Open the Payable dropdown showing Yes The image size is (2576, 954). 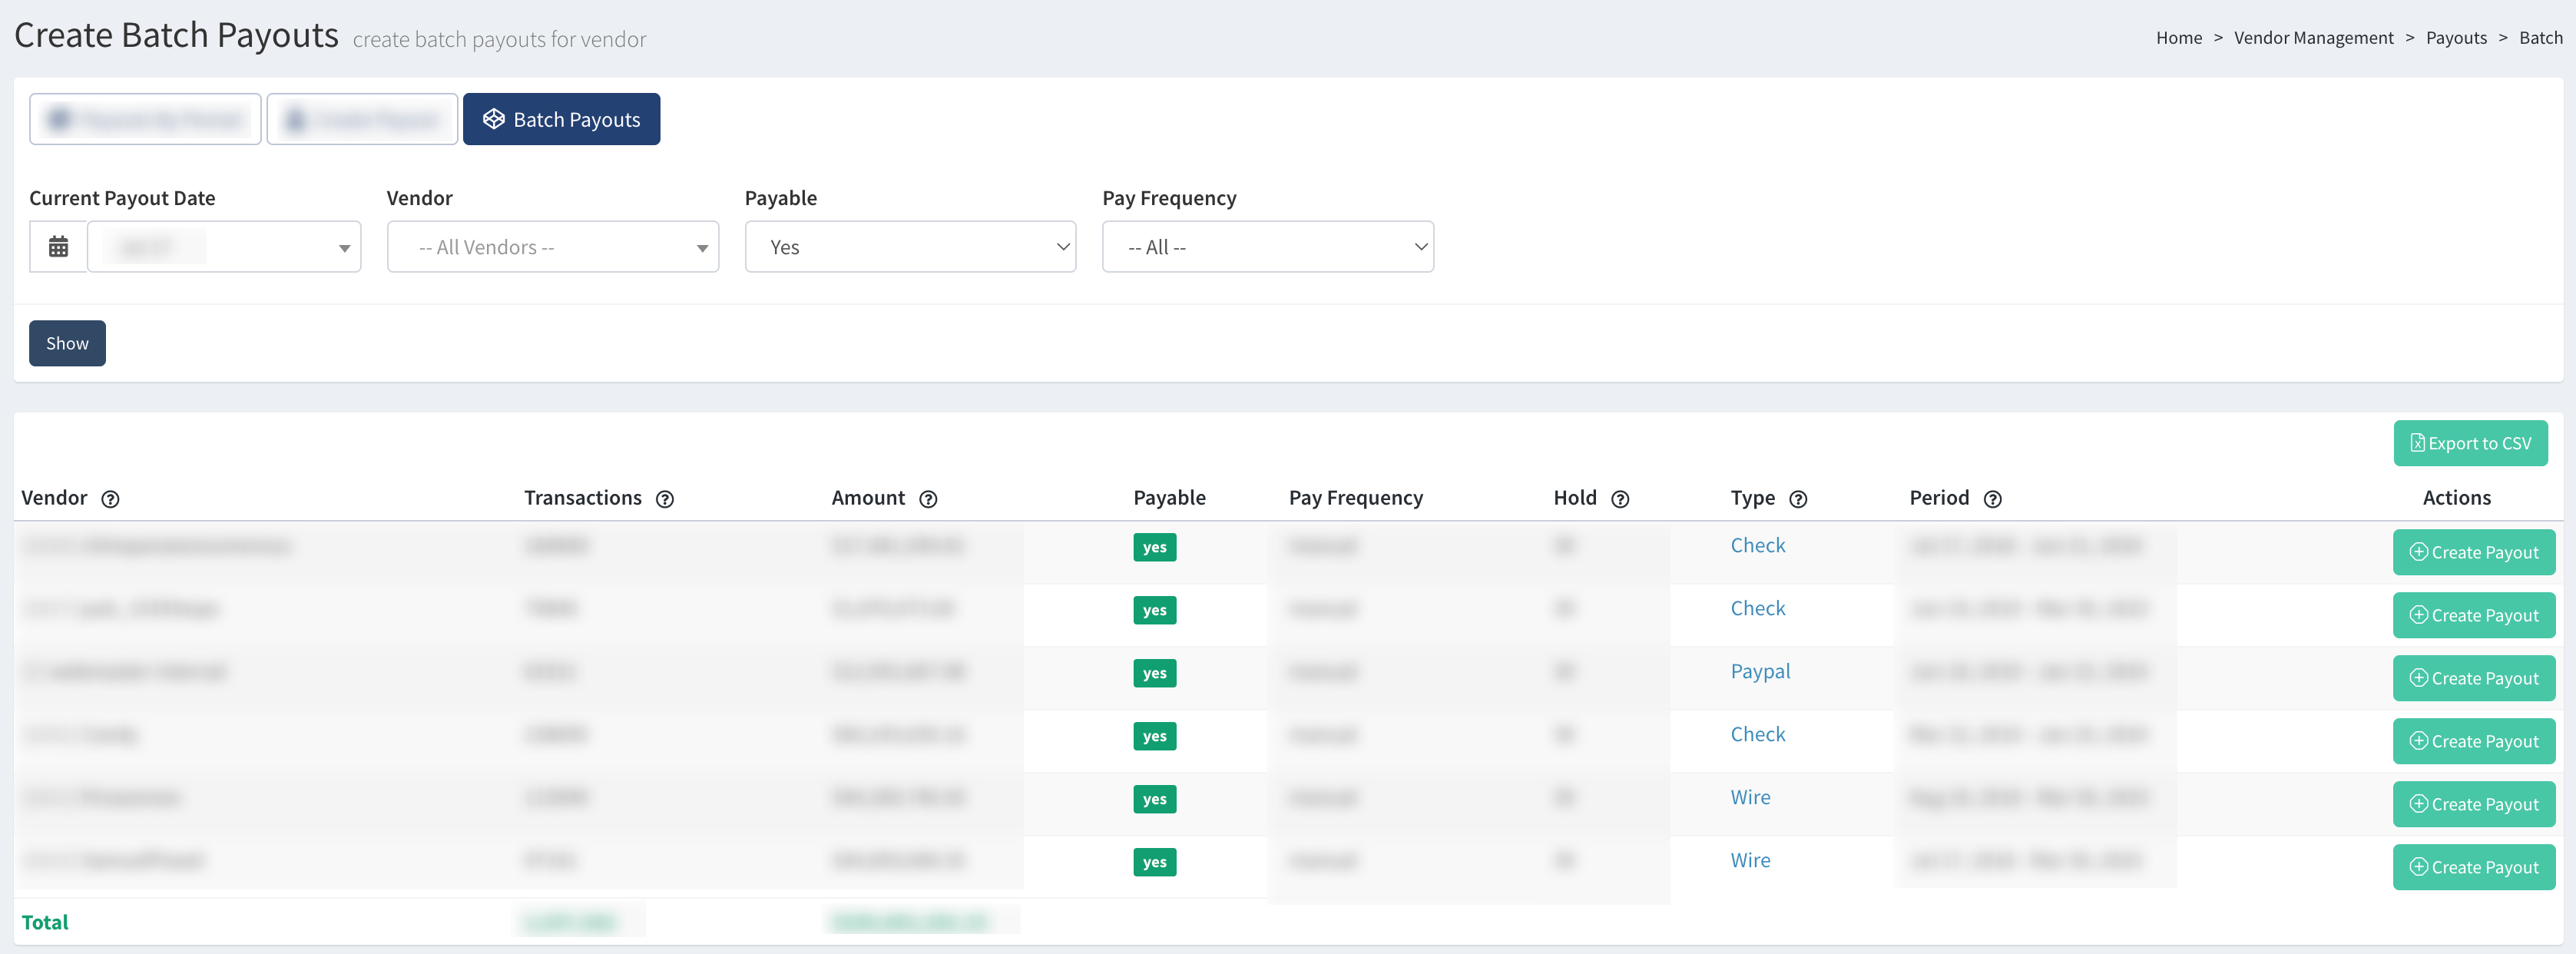pyautogui.click(x=910, y=247)
